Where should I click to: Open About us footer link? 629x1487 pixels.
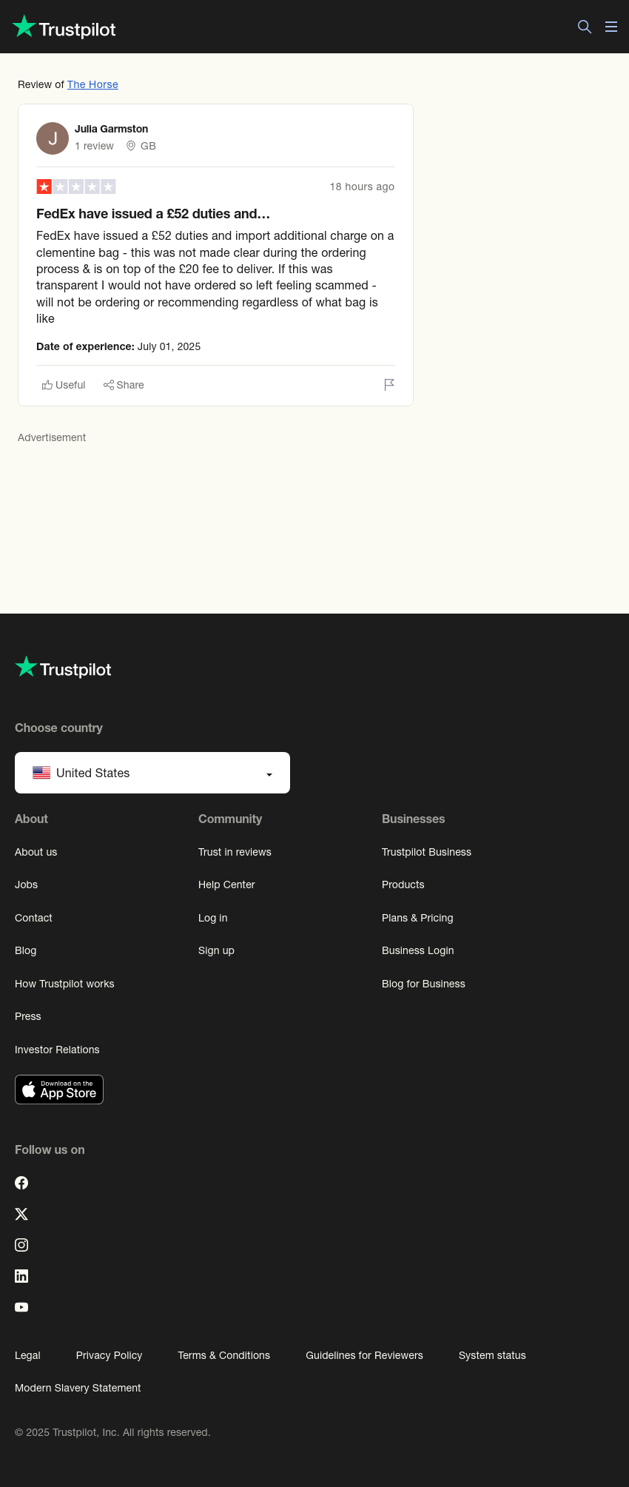[36, 852]
